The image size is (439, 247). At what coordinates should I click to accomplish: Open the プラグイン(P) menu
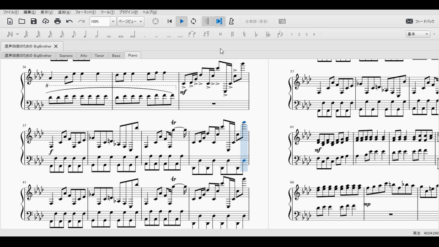point(128,12)
